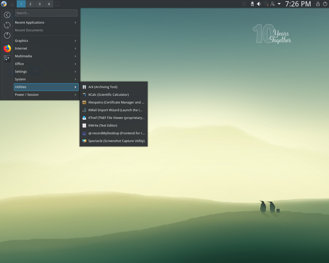Image resolution: width=329 pixels, height=263 pixels.
Task: Click the power icon in launcher sidebar
Action: (x=7, y=35)
